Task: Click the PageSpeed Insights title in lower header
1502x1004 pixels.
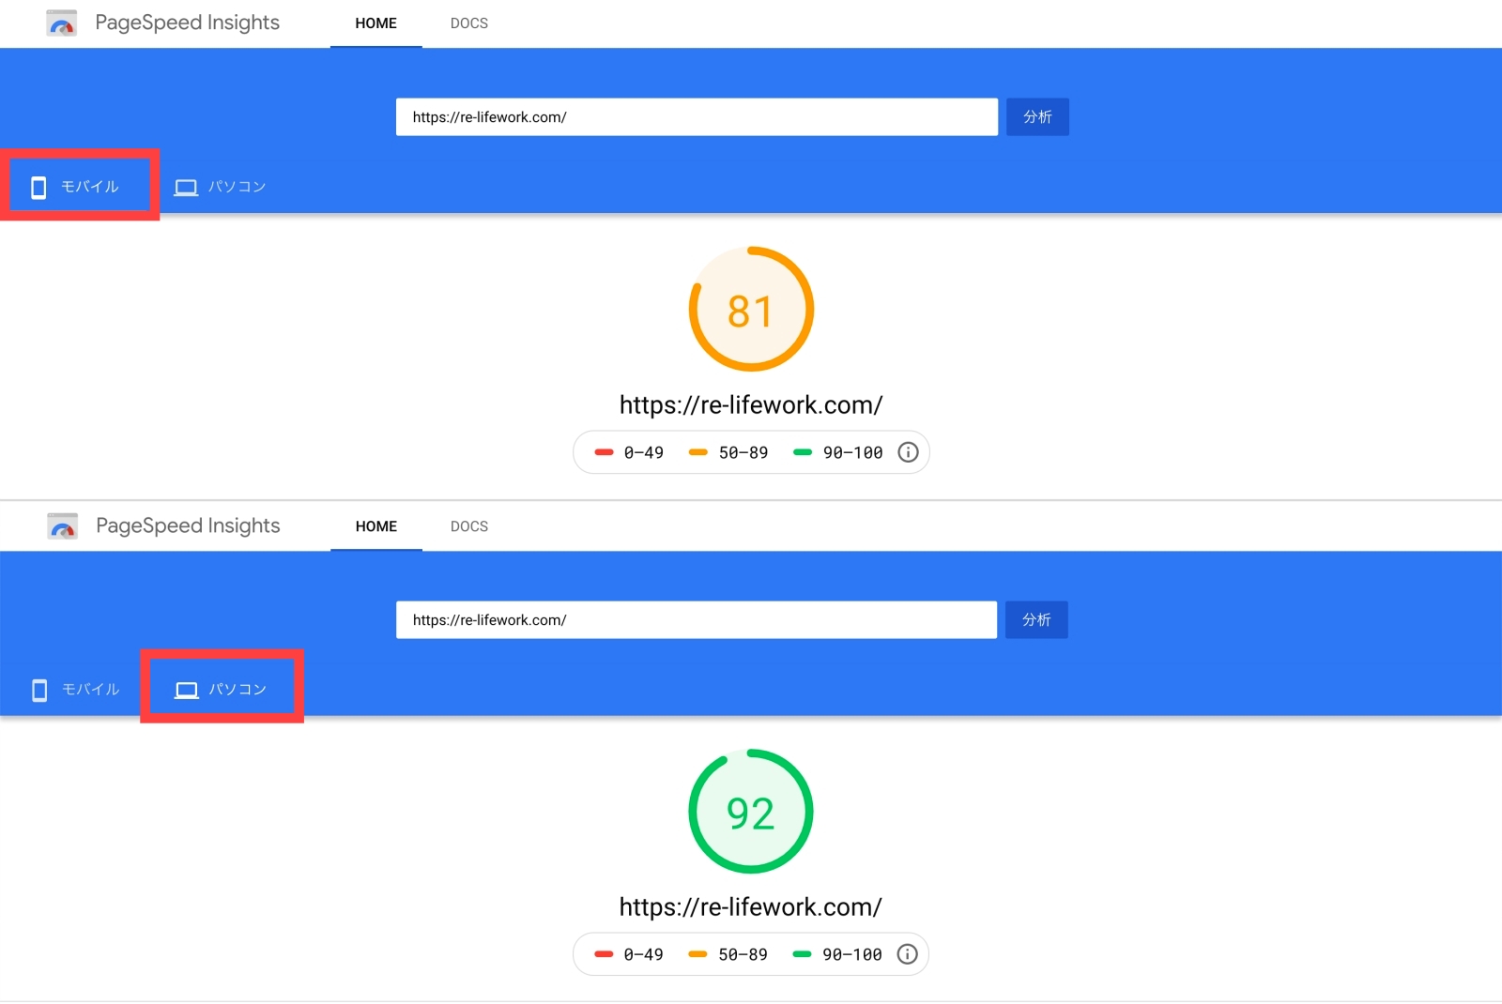Action: click(x=188, y=526)
